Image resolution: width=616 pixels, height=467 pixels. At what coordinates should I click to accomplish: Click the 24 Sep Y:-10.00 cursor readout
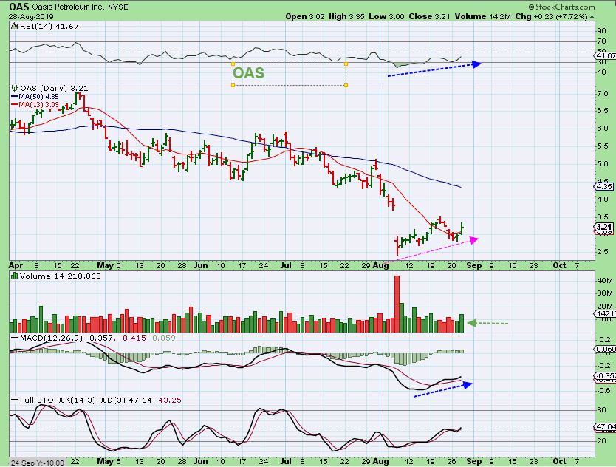pos(38,463)
